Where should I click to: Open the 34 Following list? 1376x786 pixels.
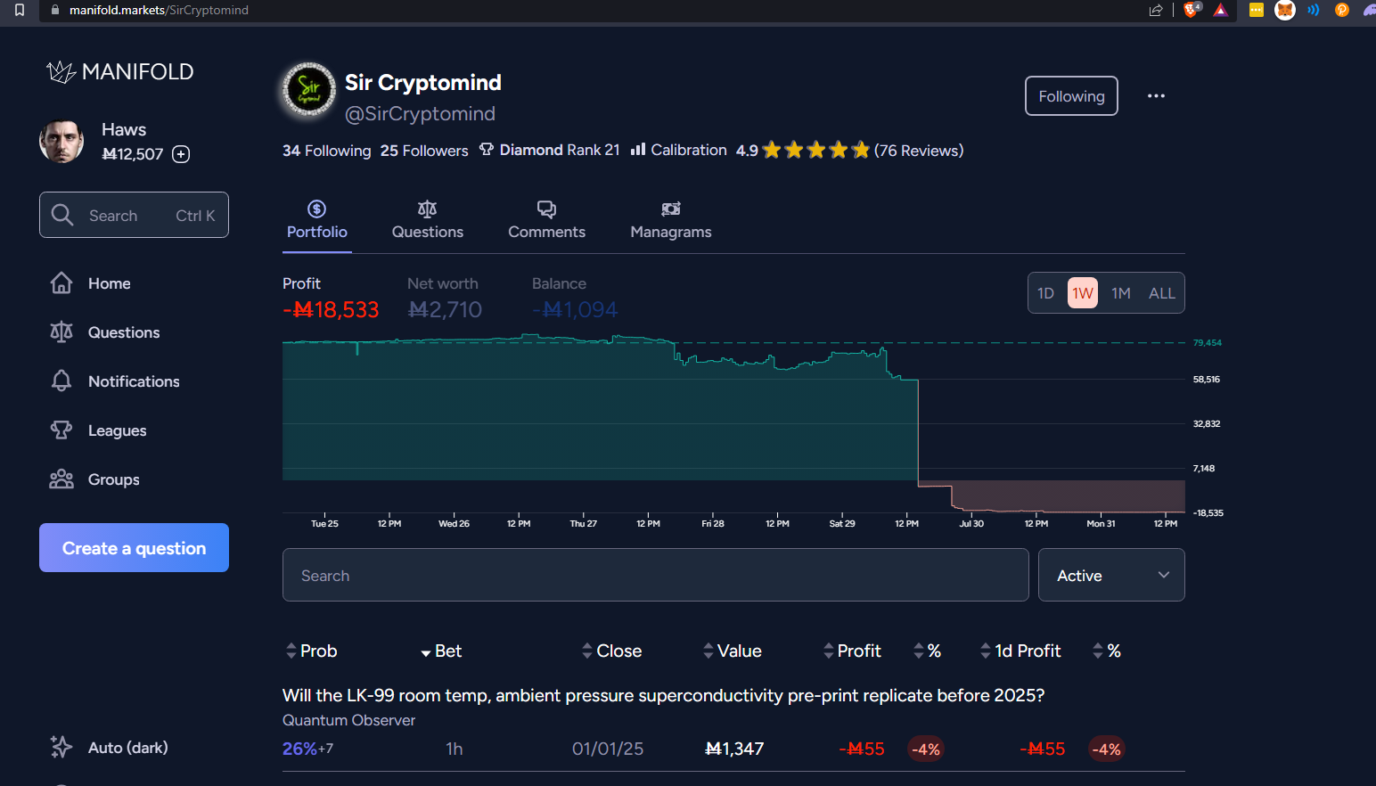(326, 151)
